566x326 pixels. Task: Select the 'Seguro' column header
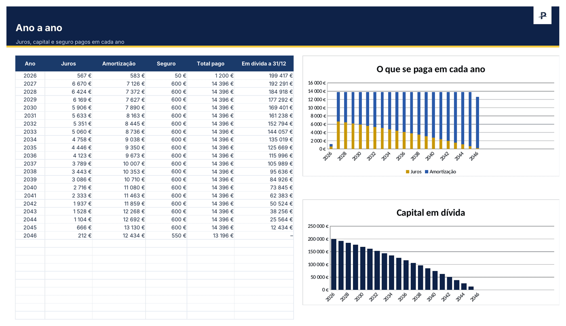[x=166, y=63]
